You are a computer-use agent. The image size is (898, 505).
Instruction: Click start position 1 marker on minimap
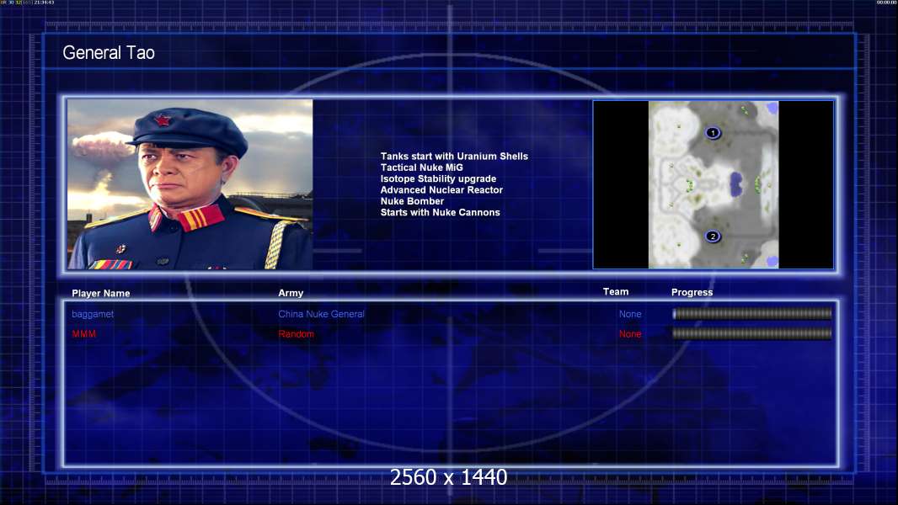coord(713,133)
